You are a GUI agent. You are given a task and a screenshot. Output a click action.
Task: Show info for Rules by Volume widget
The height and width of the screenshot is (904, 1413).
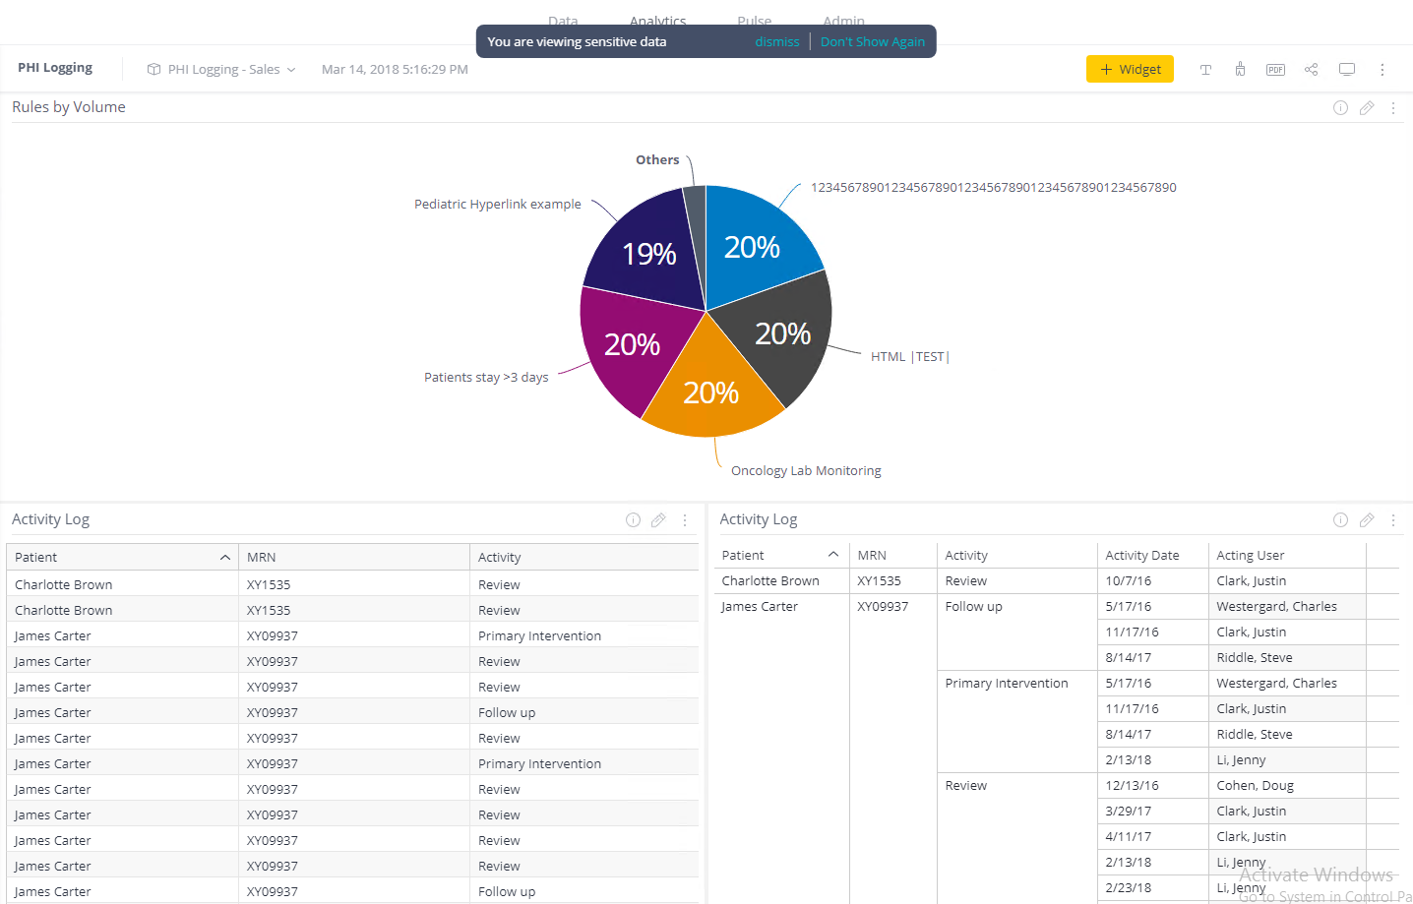click(x=1340, y=108)
